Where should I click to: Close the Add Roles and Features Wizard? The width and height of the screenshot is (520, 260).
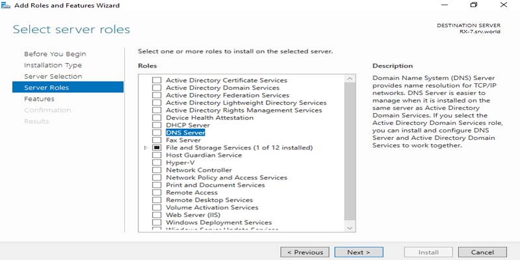click(503, 5)
